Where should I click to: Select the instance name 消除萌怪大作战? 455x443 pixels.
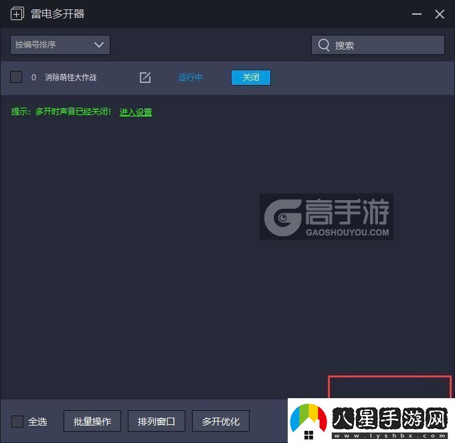click(70, 78)
